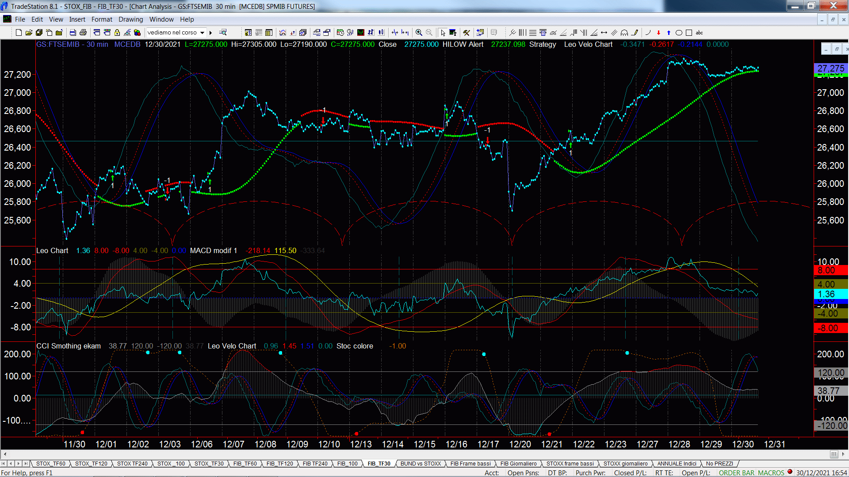Open the Help menu

187,19
